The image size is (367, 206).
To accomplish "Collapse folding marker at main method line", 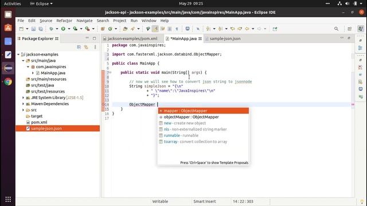I will coord(111,73).
